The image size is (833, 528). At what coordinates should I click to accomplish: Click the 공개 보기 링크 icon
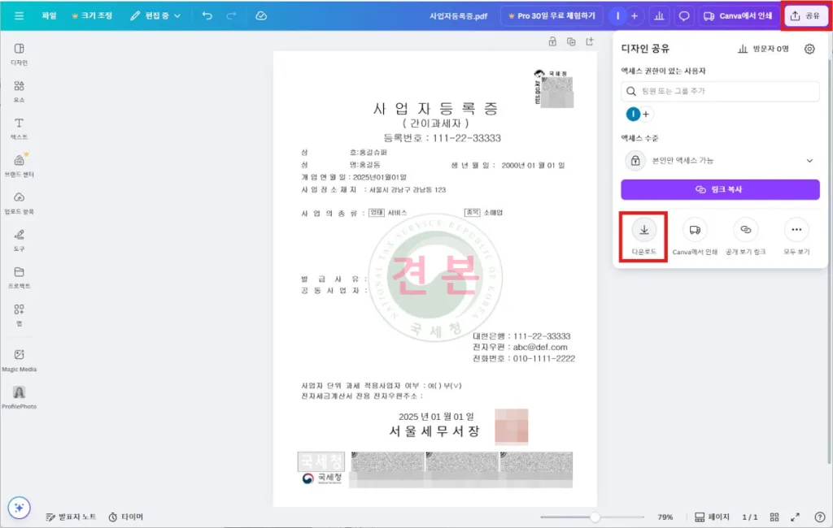coord(745,231)
